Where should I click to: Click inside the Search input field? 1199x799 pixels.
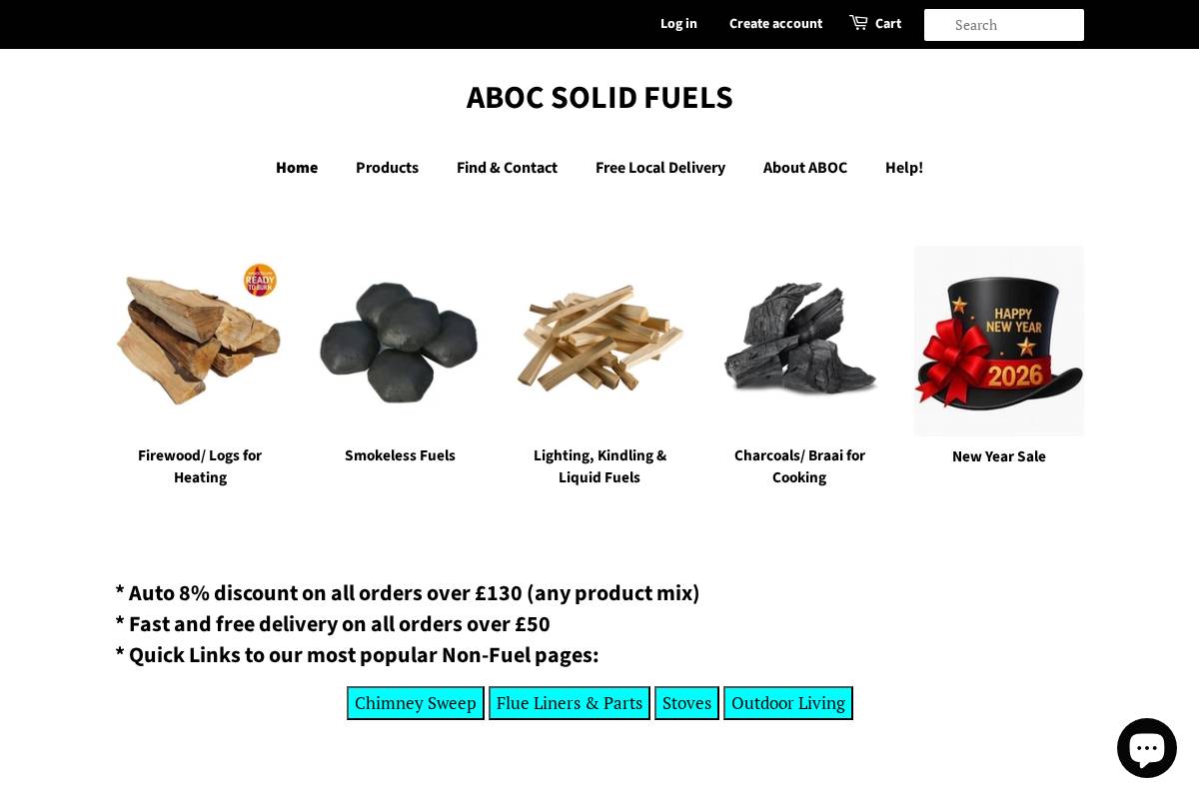click(1003, 25)
